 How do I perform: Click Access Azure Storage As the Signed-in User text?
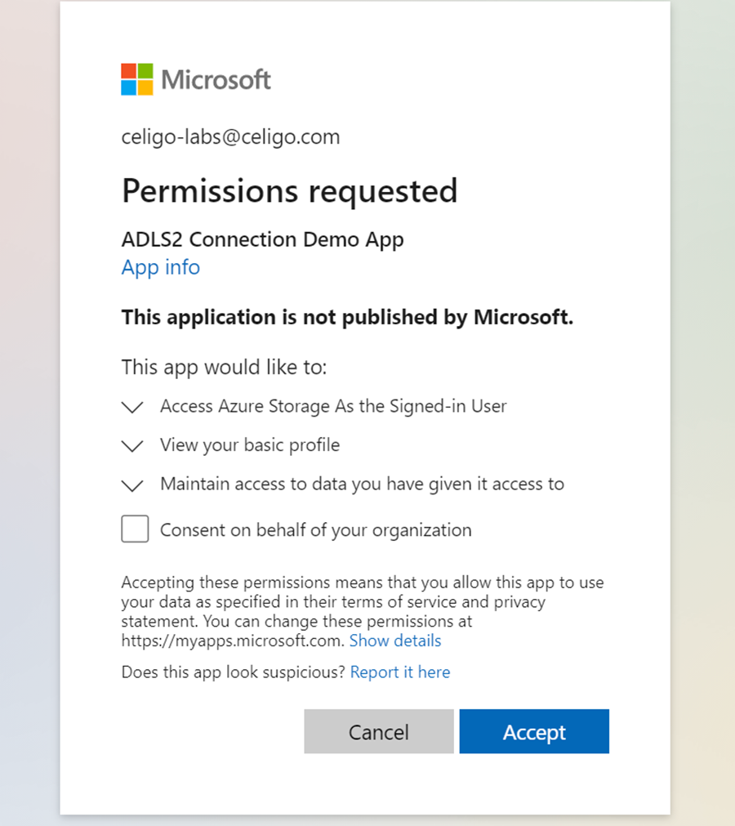[x=333, y=406]
